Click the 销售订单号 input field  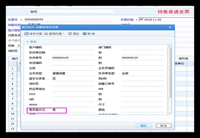point(142,84)
